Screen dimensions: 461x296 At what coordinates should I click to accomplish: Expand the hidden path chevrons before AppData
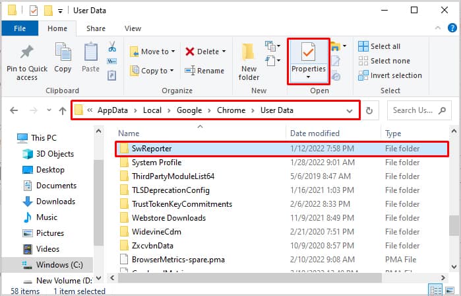(x=90, y=110)
